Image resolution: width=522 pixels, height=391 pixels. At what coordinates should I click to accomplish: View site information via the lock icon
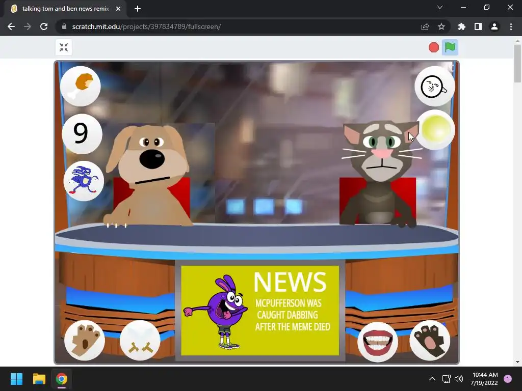(x=64, y=26)
